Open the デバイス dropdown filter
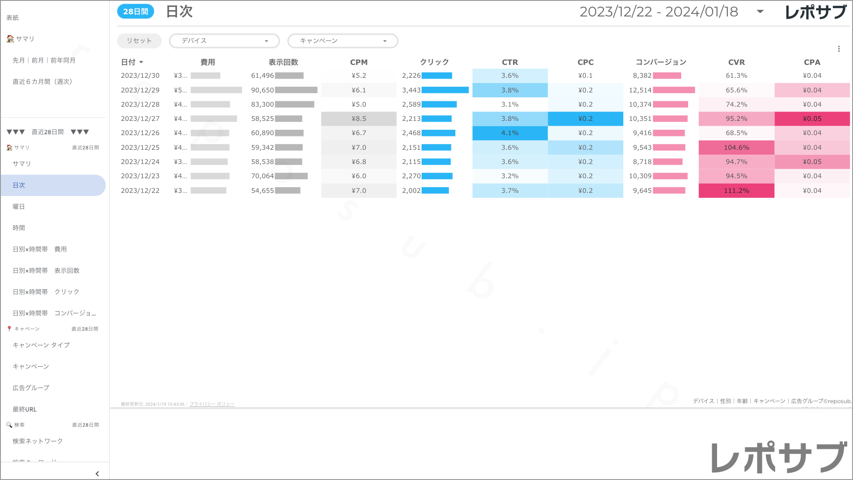The image size is (853, 480). 224,41
